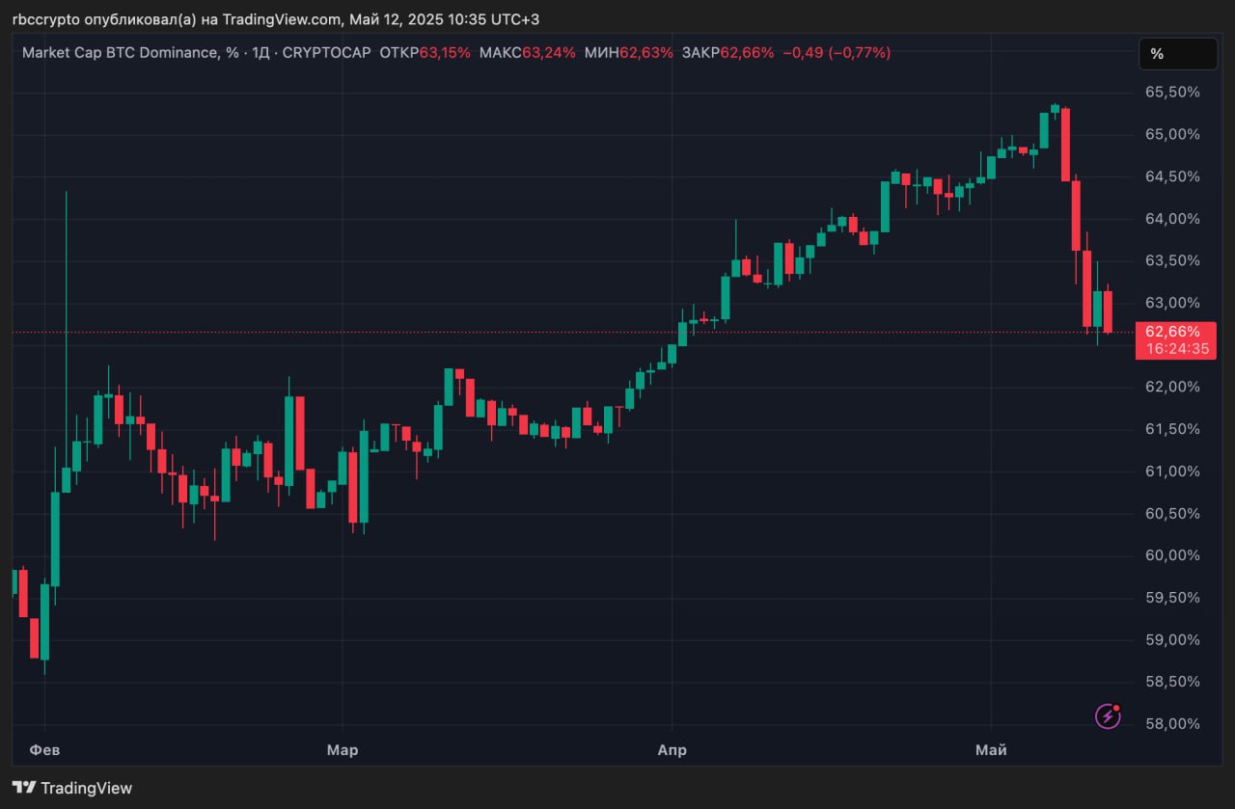Viewport: 1235px width, 809px height.
Task: Click the МАКС 63,24% high value
Action: (526, 53)
